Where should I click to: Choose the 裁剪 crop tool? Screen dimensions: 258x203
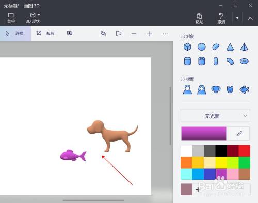[x=45, y=33]
